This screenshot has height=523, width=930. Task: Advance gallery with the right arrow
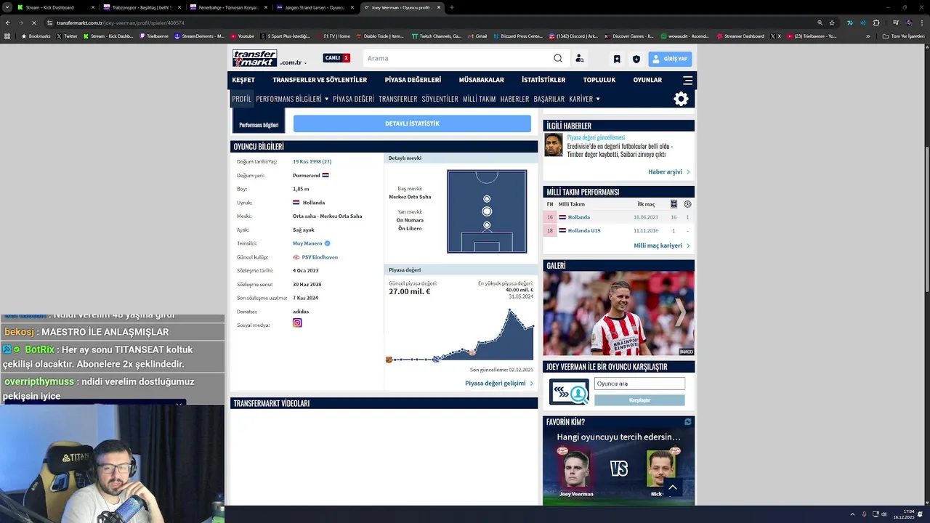pos(681,313)
